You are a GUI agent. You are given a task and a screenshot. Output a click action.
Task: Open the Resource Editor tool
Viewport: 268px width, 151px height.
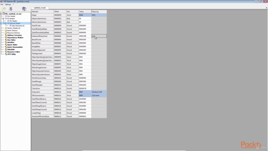tap(13, 52)
